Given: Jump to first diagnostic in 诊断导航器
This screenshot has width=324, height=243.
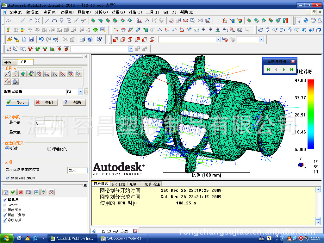Looking at the screenshot, I should 269,69.
